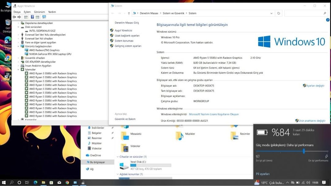This screenshot has width=331, height=186.
Task: Open the Görünüm menu in Device Manager
Action: 39,12
